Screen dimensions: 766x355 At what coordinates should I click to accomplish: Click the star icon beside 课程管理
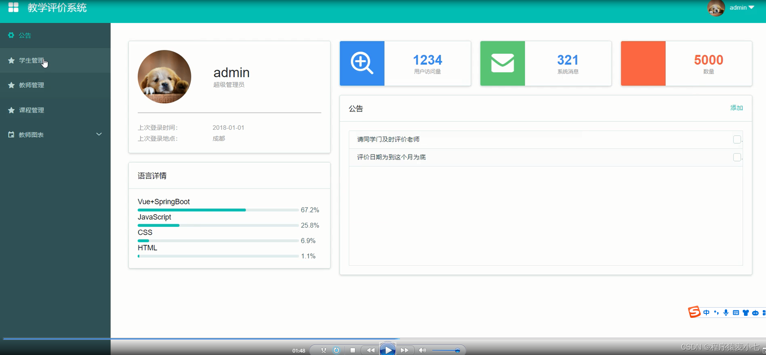tap(11, 110)
